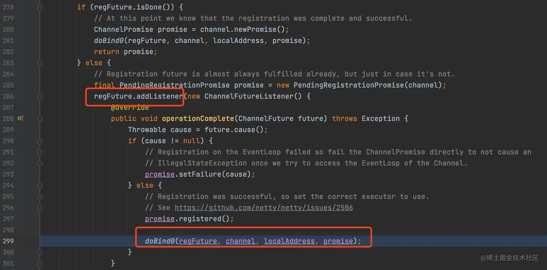The image size is (547, 270).
Task: Click the localAddress argument on line 299
Action: pyautogui.click(x=289, y=241)
